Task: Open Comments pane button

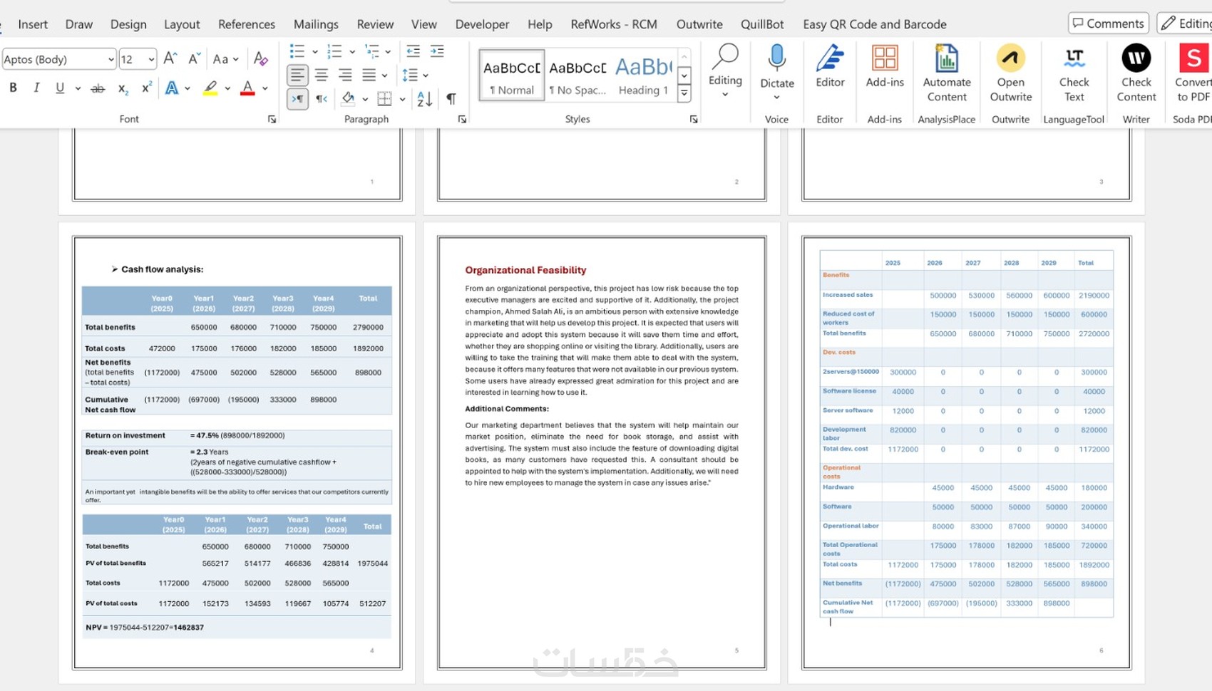Action: [x=1109, y=24]
